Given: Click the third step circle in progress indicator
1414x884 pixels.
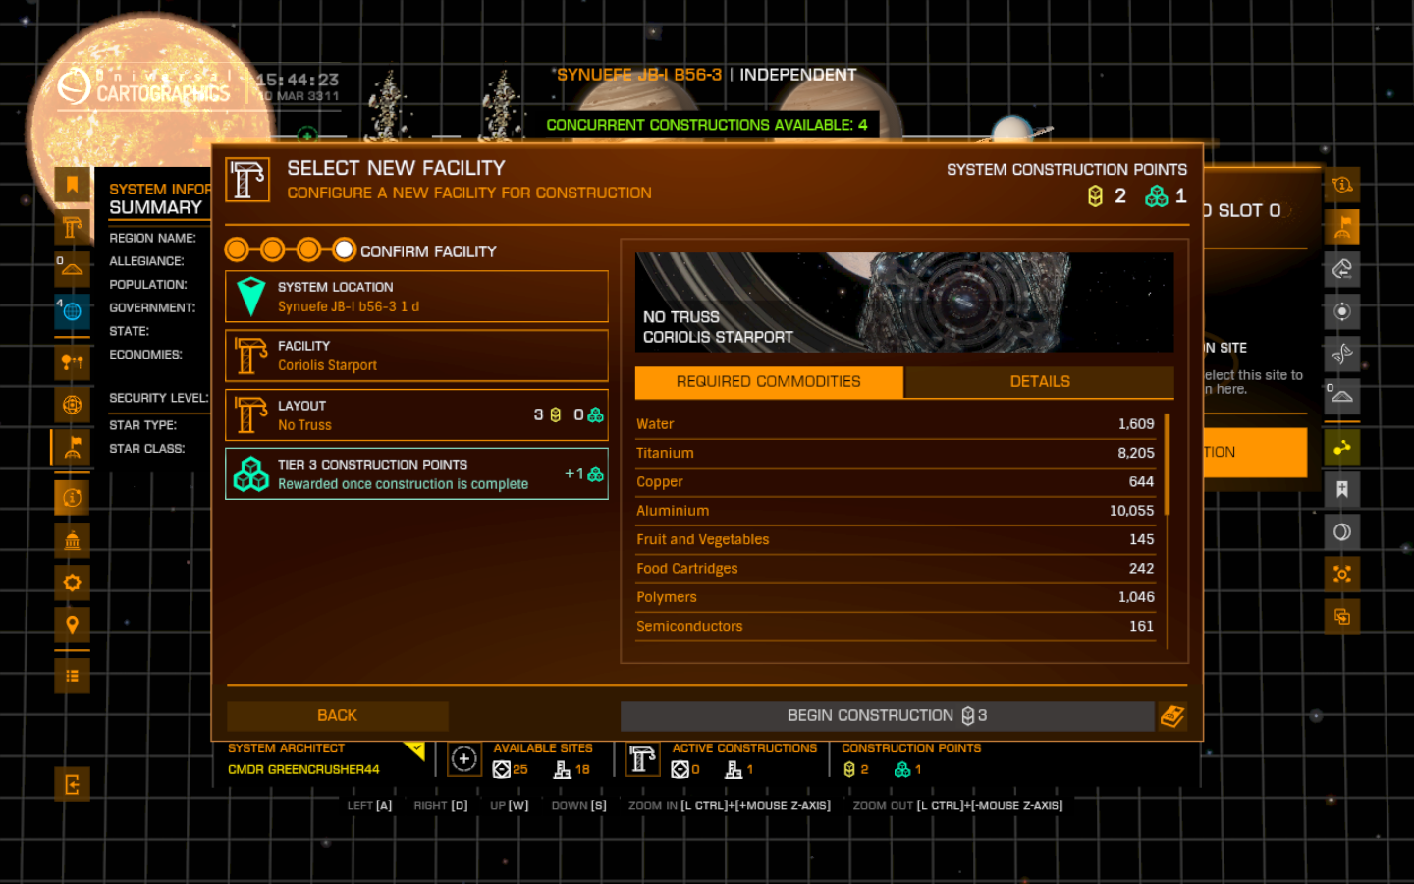Looking at the screenshot, I should [x=308, y=249].
